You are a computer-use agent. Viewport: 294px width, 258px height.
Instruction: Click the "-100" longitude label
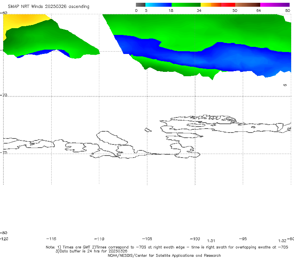(195, 239)
